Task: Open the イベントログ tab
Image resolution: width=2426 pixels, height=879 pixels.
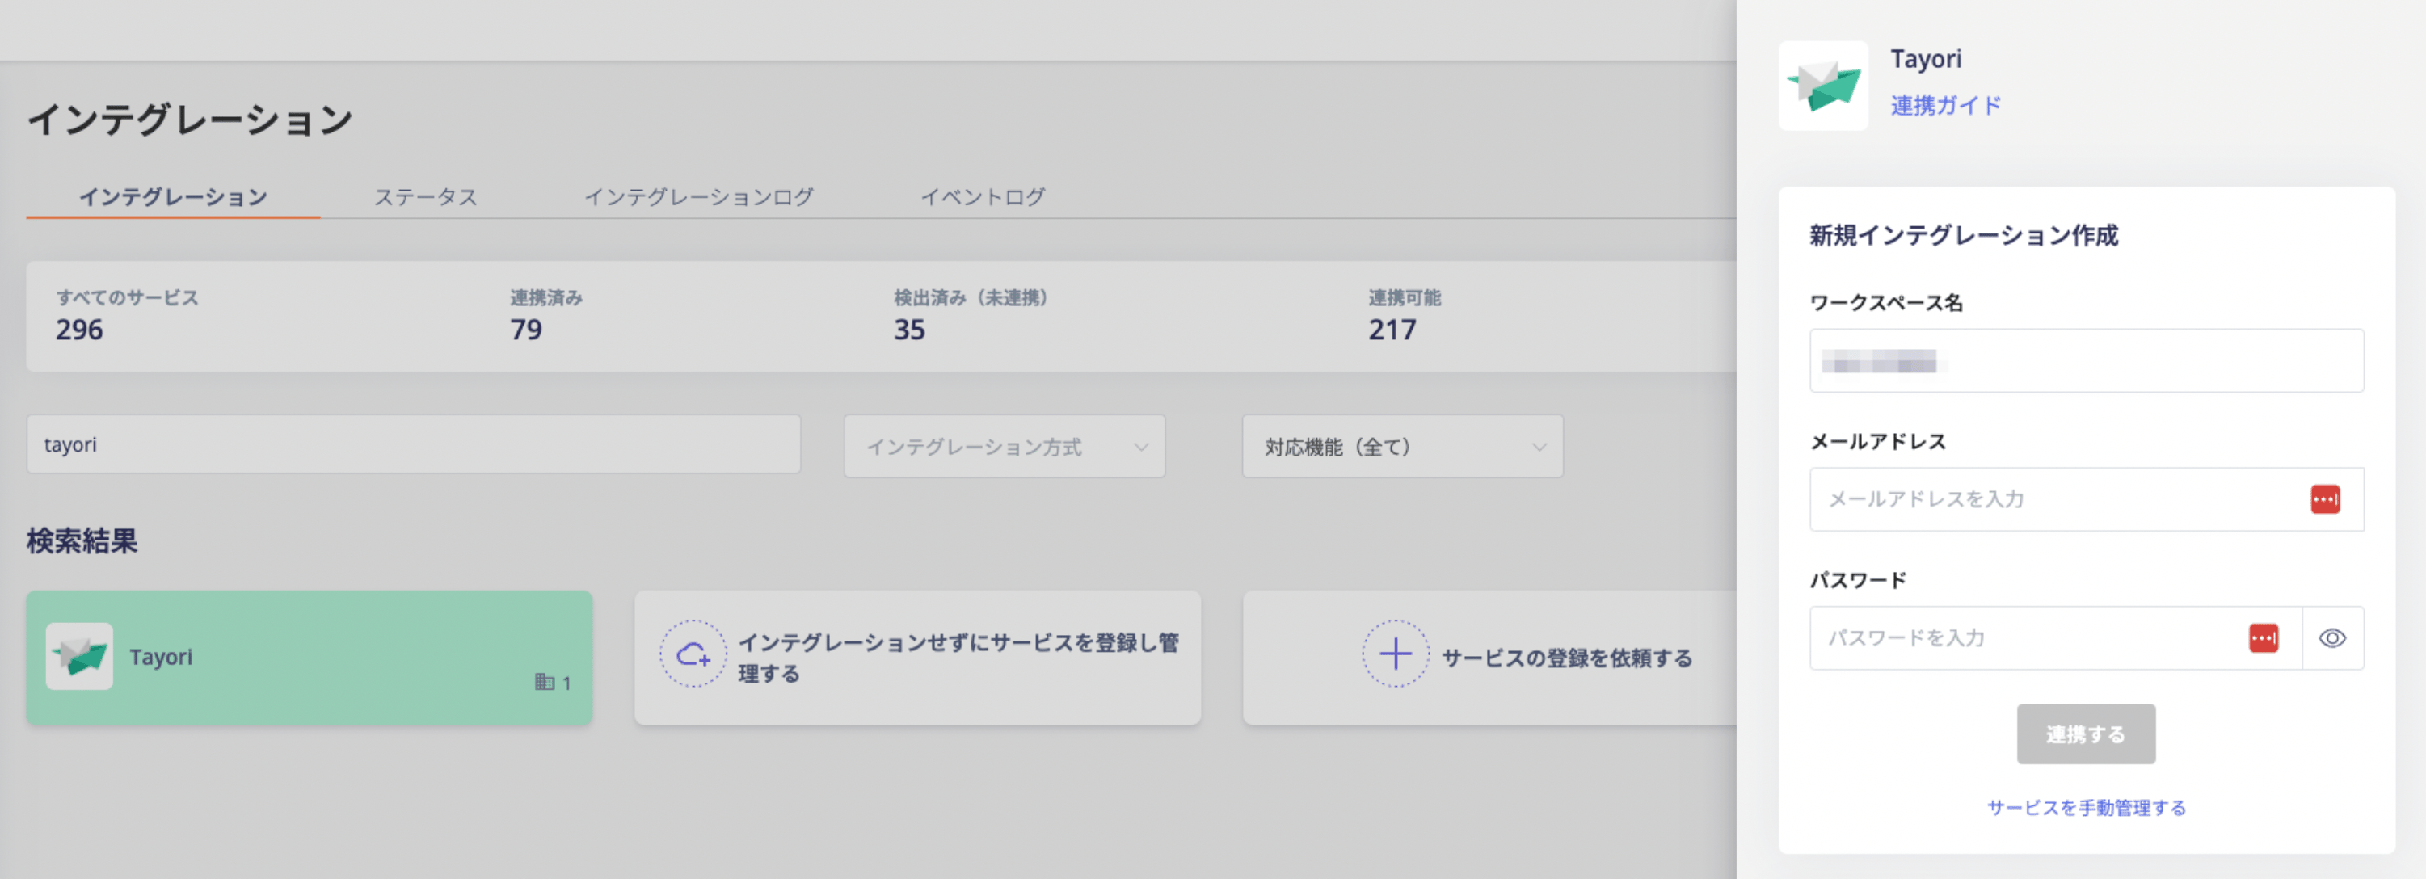Action: pyautogui.click(x=982, y=196)
